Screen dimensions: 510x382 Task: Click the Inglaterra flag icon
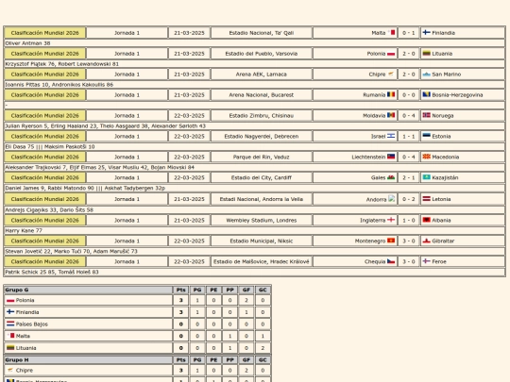coord(391,220)
